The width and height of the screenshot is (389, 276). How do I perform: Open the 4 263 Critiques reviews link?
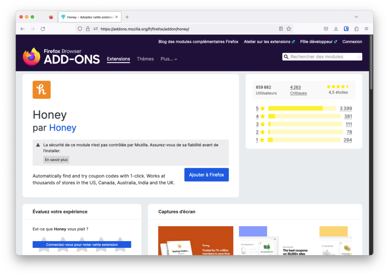click(299, 90)
